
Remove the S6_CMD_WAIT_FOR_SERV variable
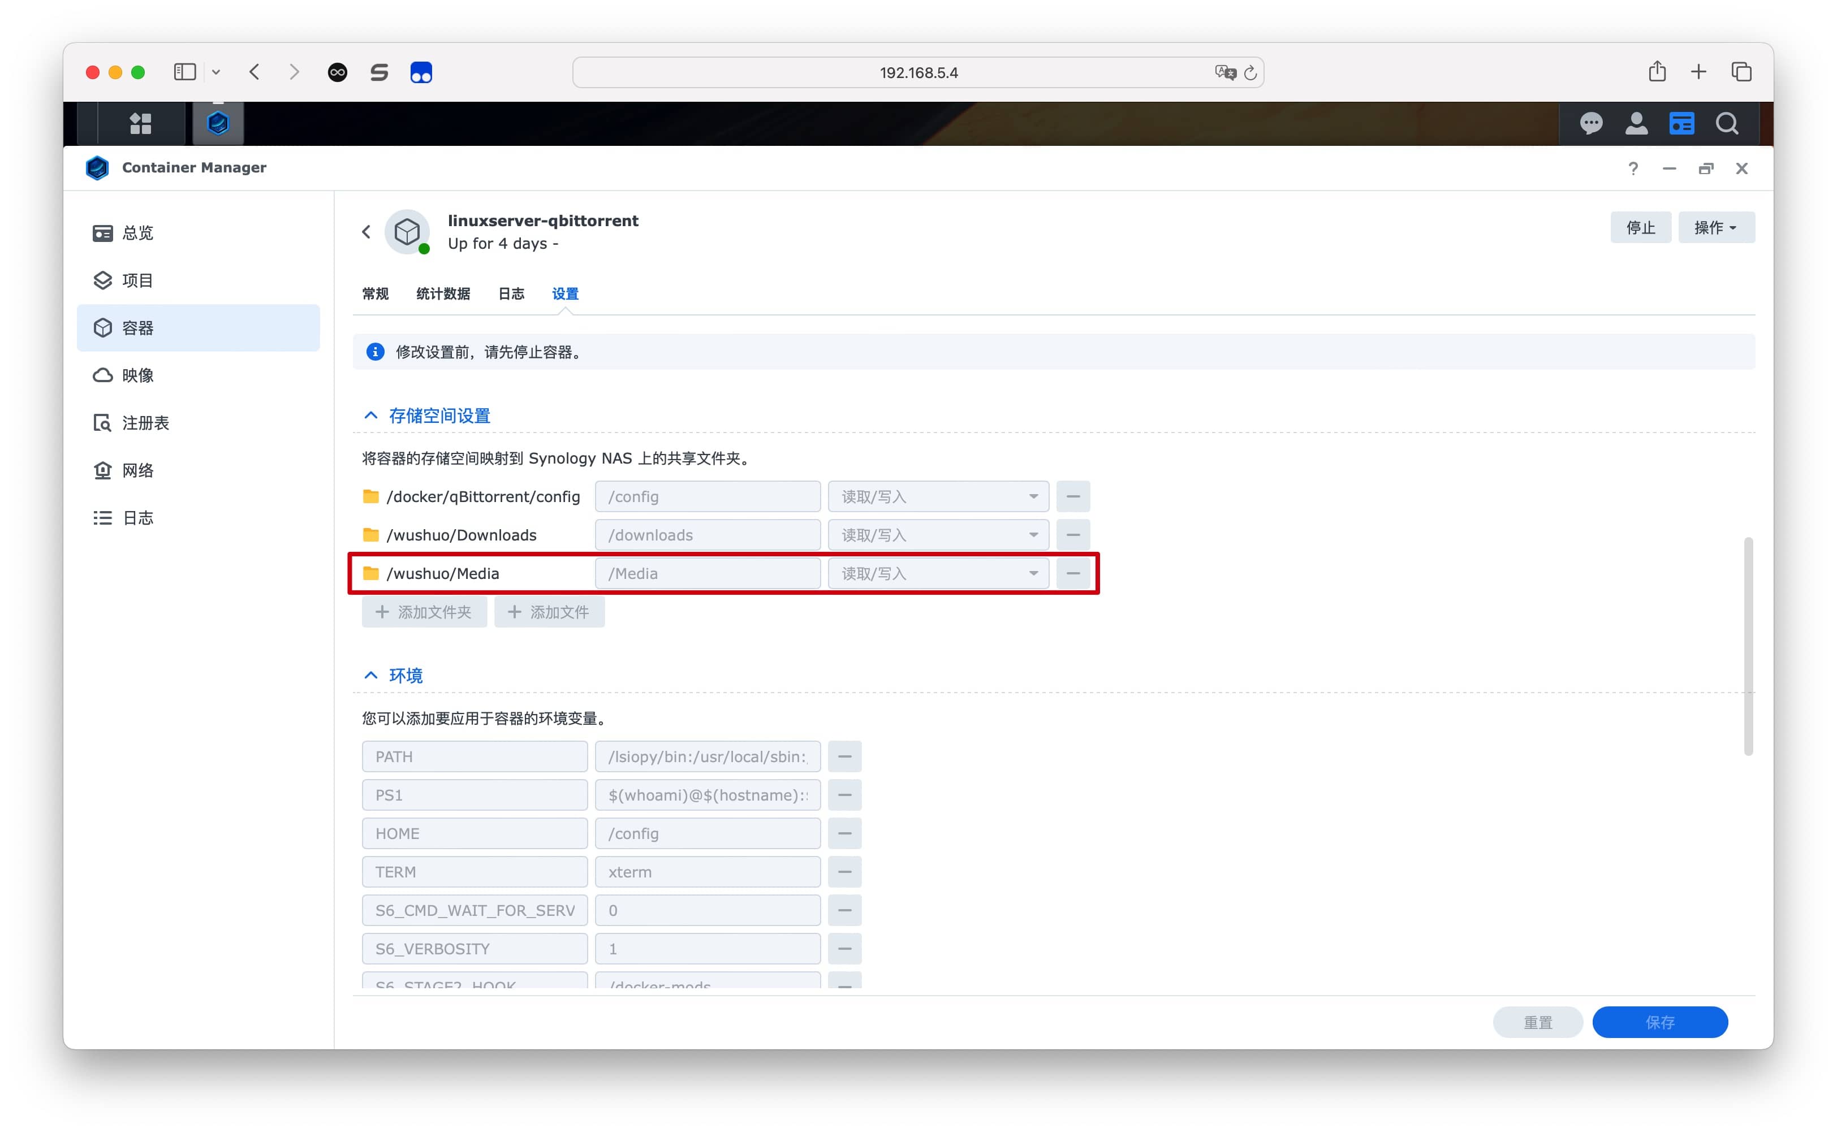coord(844,910)
